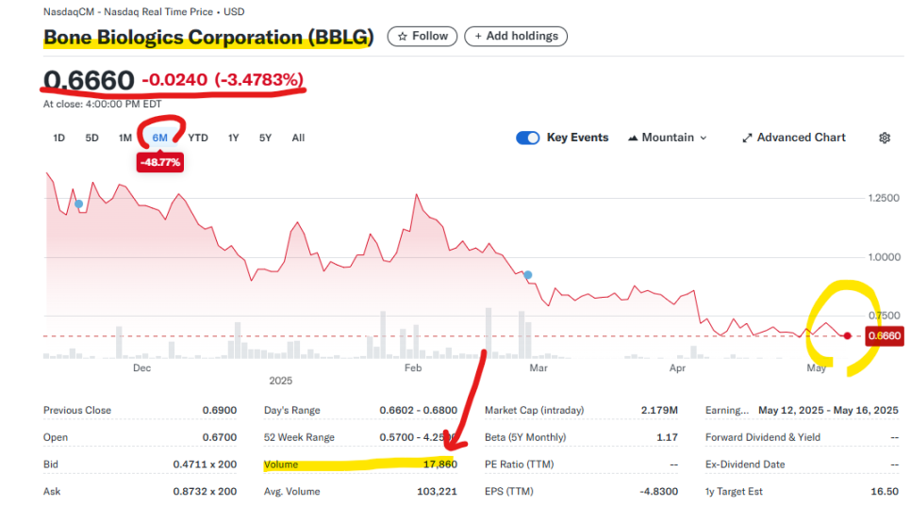Click the Beta (5Y Monthly) value 1.17
This screenshot has height=505, width=911.
pyautogui.click(x=667, y=437)
